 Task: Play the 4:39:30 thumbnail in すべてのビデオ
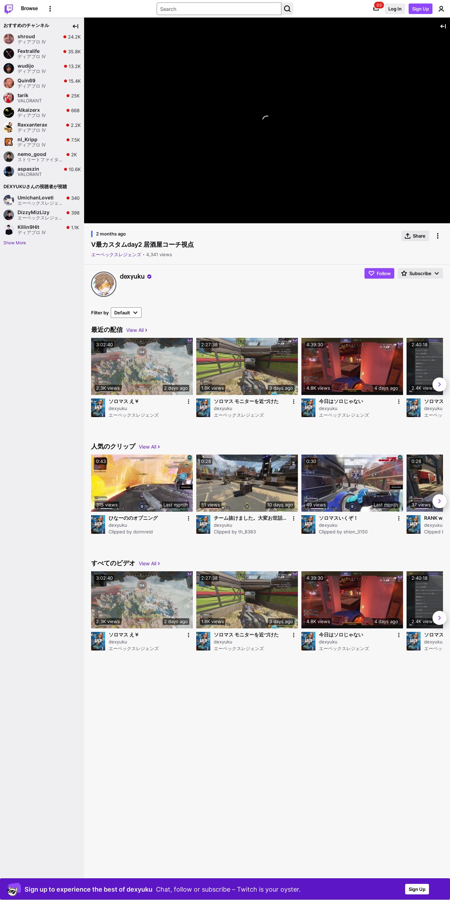352,600
